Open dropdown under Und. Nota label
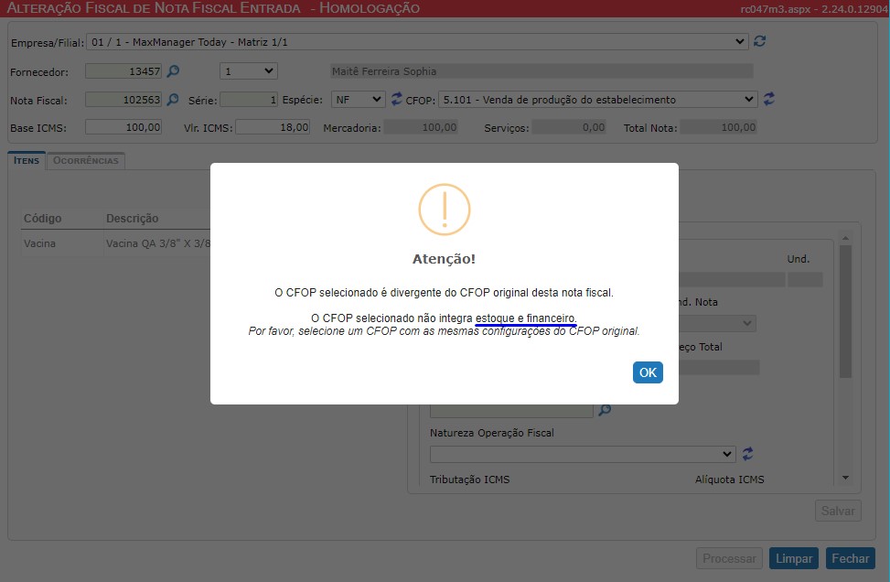The width and height of the screenshot is (890, 582). coord(717,324)
